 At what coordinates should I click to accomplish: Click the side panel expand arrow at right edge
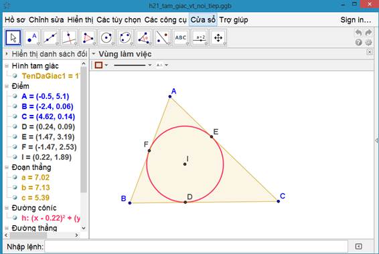coord(376,140)
